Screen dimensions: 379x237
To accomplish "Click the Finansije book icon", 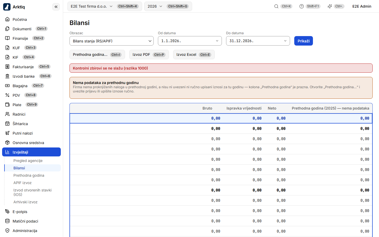I will [7, 38].
